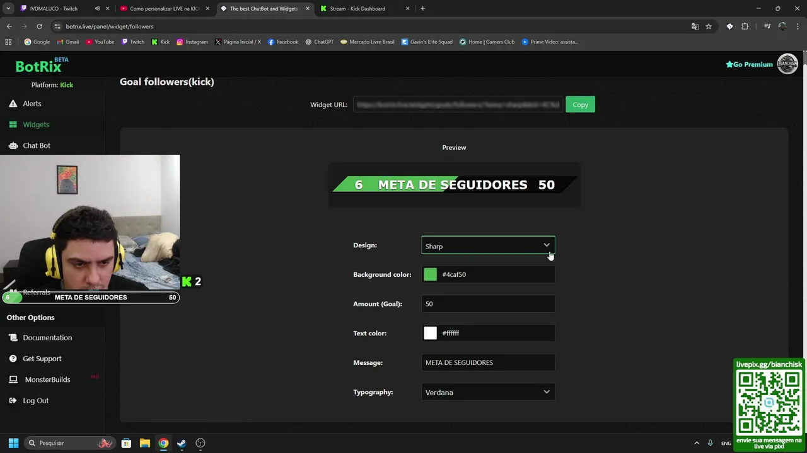Open the Instagram bookmark
807x453 pixels.
pos(192,42)
